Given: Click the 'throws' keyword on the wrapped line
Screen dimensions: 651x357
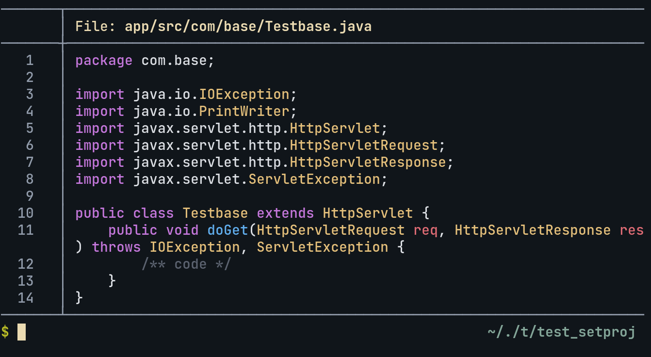Looking at the screenshot, I should pos(116,247).
